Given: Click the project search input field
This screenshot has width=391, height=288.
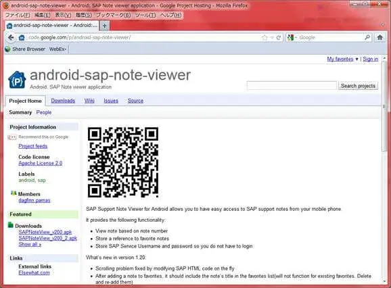Looking at the screenshot, I should pos(292,86).
